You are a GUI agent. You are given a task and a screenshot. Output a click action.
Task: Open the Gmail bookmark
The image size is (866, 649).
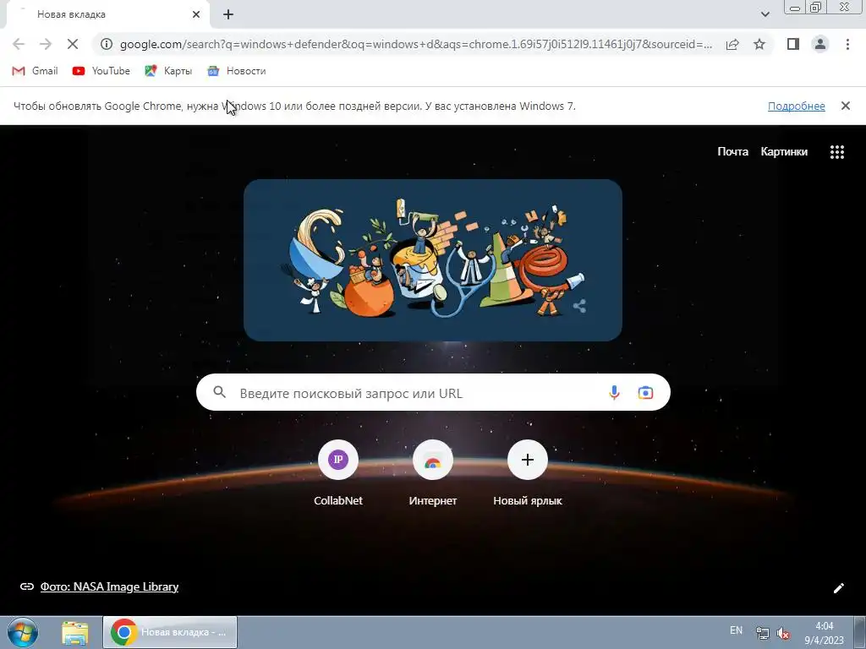tap(35, 71)
